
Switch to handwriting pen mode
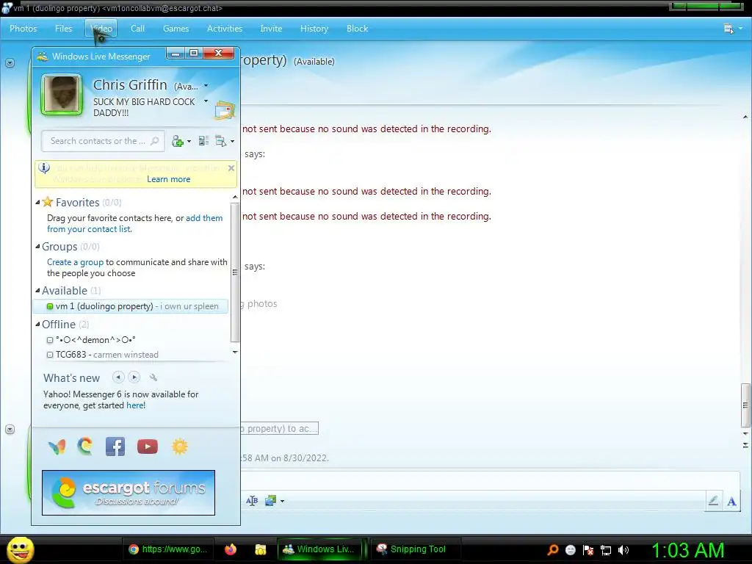(713, 501)
